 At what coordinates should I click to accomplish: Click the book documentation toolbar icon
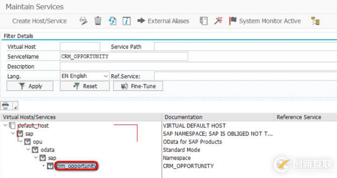pyautogui.click(x=204, y=21)
